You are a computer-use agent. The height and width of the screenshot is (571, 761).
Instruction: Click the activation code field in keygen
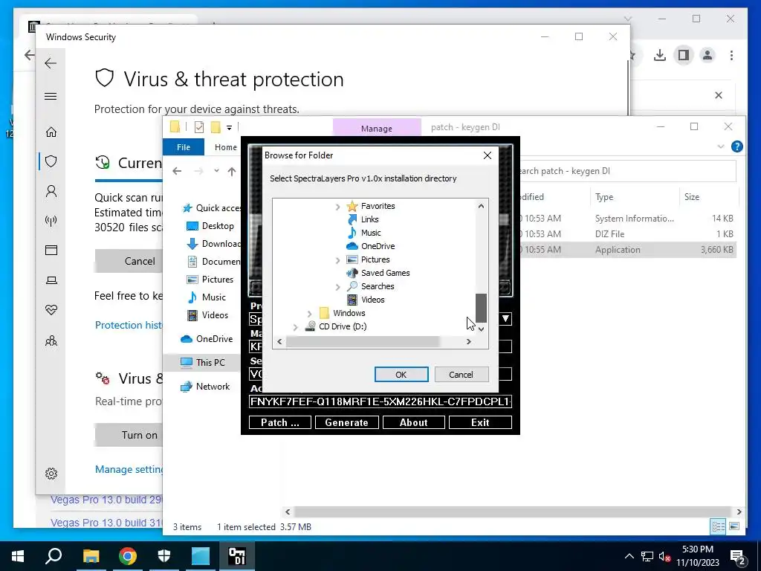[x=380, y=401]
